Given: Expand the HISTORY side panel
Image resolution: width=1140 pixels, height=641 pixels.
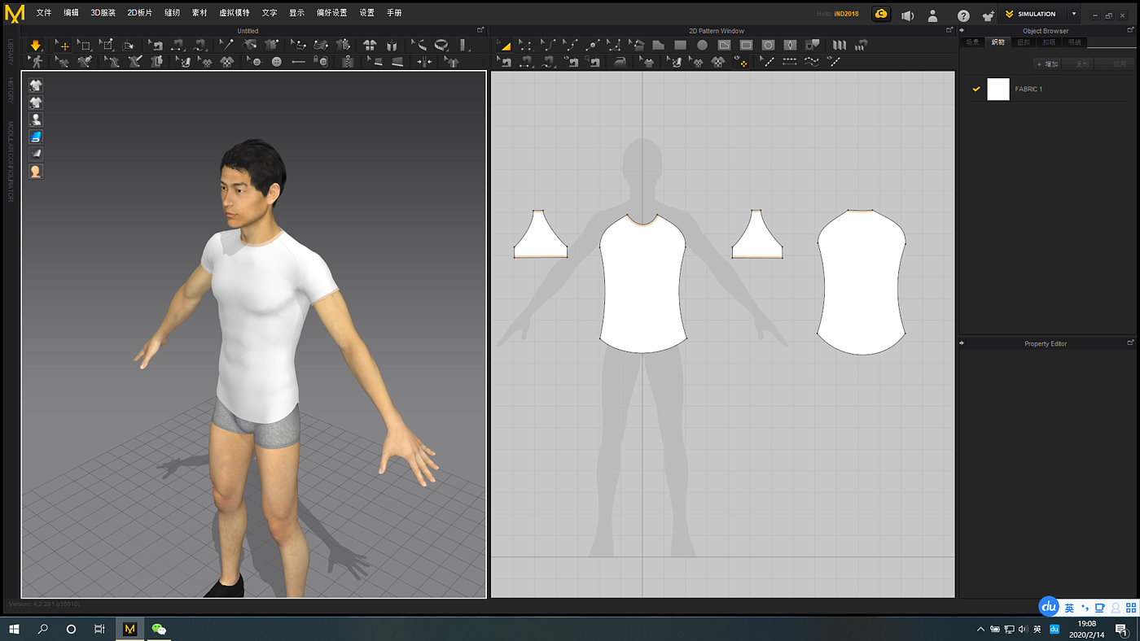Looking at the screenshot, I should [x=11, y=90].
